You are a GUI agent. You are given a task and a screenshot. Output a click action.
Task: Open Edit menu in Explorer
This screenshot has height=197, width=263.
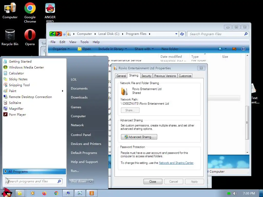click(x=62, y=42)
